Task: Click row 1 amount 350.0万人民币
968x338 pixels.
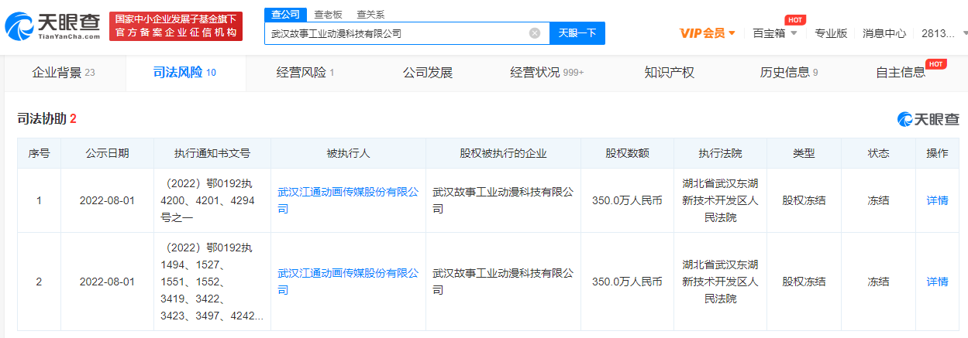Action: [x=627, y=200]
